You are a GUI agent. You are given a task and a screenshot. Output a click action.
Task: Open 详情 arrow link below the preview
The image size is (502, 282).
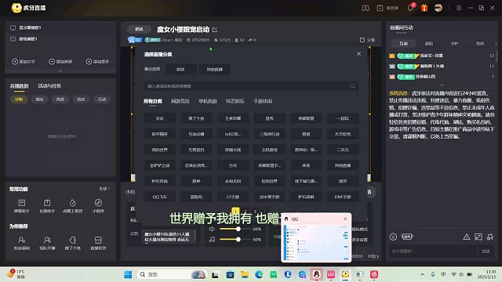tap(373, 256)
